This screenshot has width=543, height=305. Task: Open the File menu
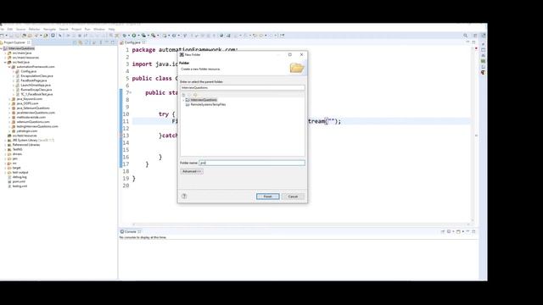[x=2, y=30]
